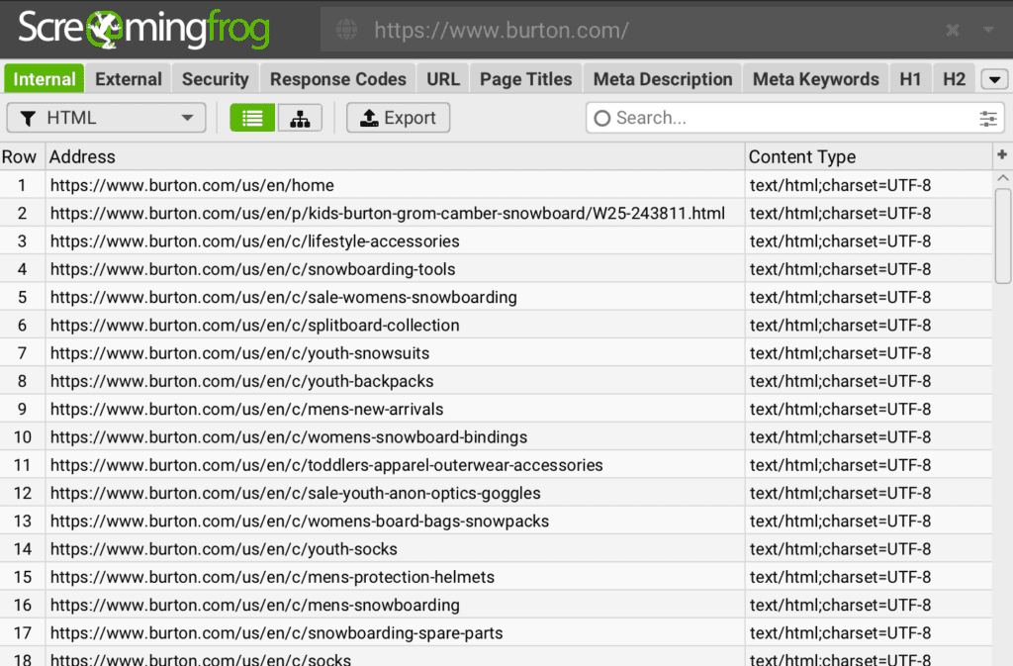Open the External tab
The image size is (1013, 666).
[128, 79]
